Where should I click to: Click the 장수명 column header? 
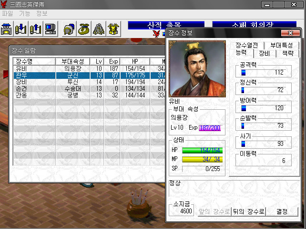[x=34, y=61]
